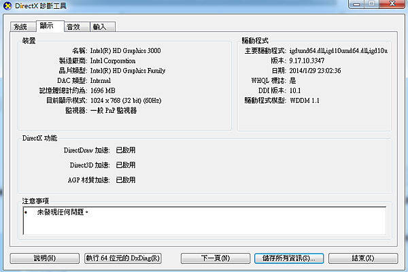The height and width of the screenshot is (272, 408).
Task: Click the 主要驅動程式 label
Action: [265, 51]
